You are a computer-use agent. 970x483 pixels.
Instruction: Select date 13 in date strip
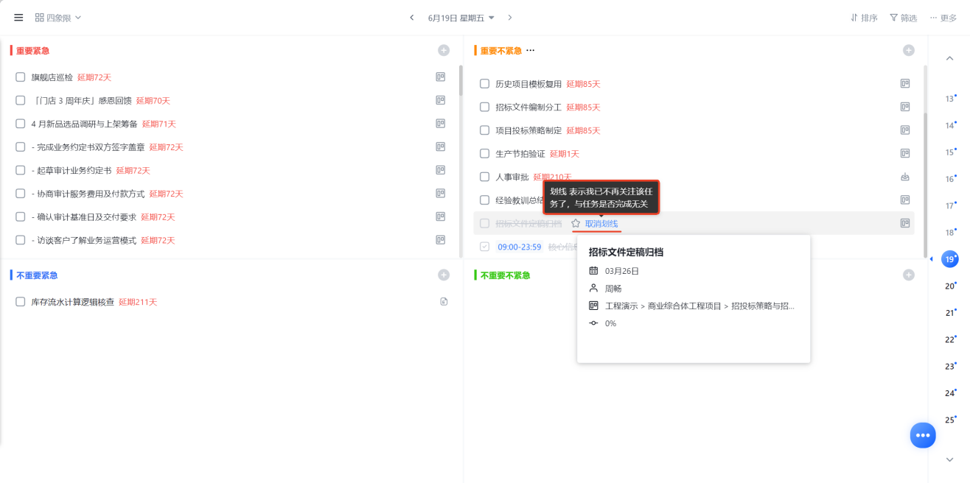(950, 99)
